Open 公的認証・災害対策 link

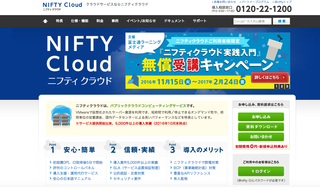tap(129, 173)
